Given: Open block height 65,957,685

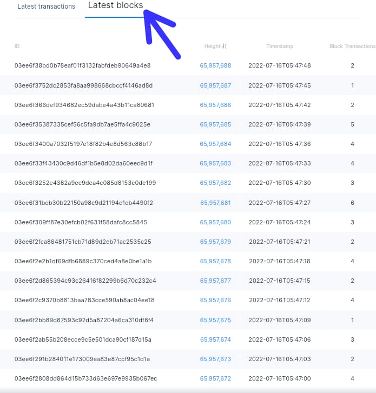Looking at the screenshot, I should tap(215, 124).
